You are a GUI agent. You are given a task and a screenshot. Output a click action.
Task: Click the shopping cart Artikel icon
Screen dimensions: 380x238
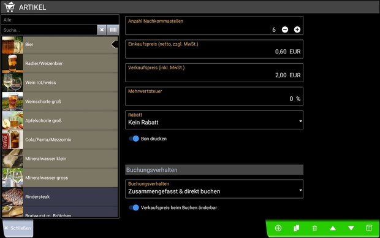[9, 7]
